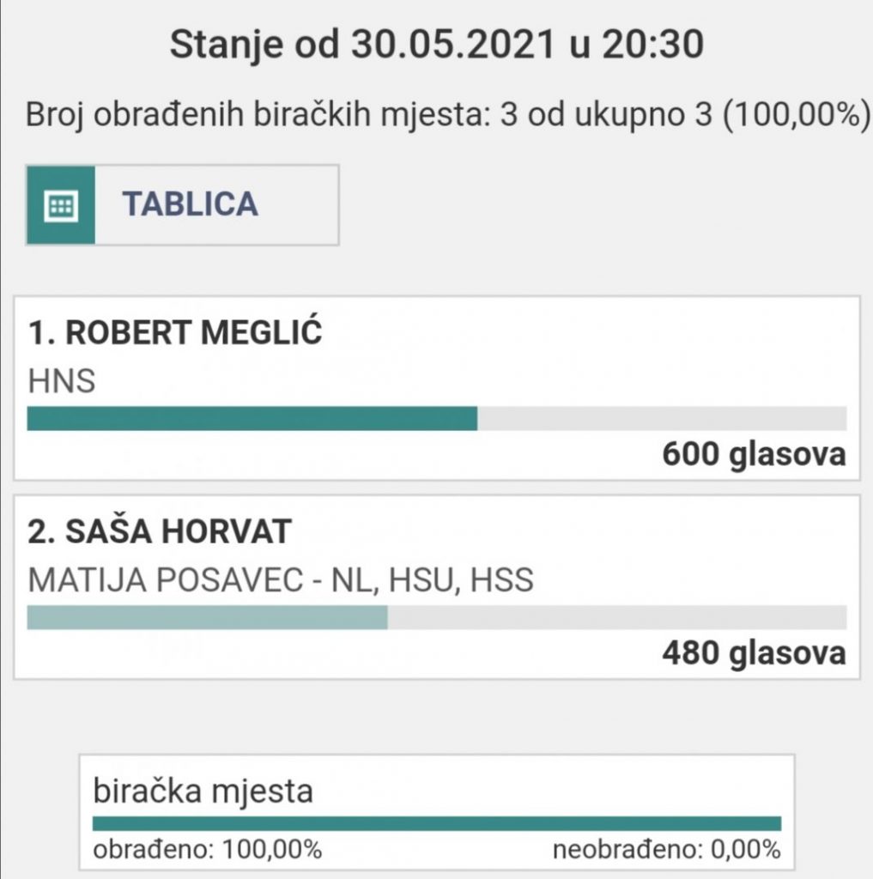This screenshot has width=873, height=879.
Task: Click the 480 glasova vote count
Action: [x=754, y=653]
